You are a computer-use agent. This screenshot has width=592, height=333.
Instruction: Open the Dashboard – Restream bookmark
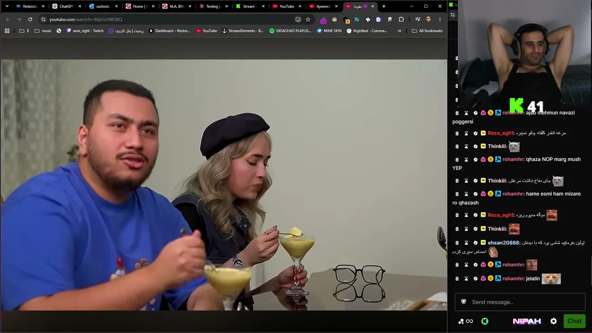point(169,31)
